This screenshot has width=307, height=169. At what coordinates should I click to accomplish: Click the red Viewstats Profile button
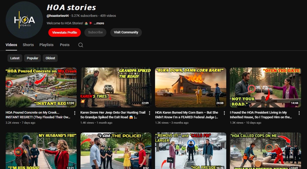pos(64,32)
